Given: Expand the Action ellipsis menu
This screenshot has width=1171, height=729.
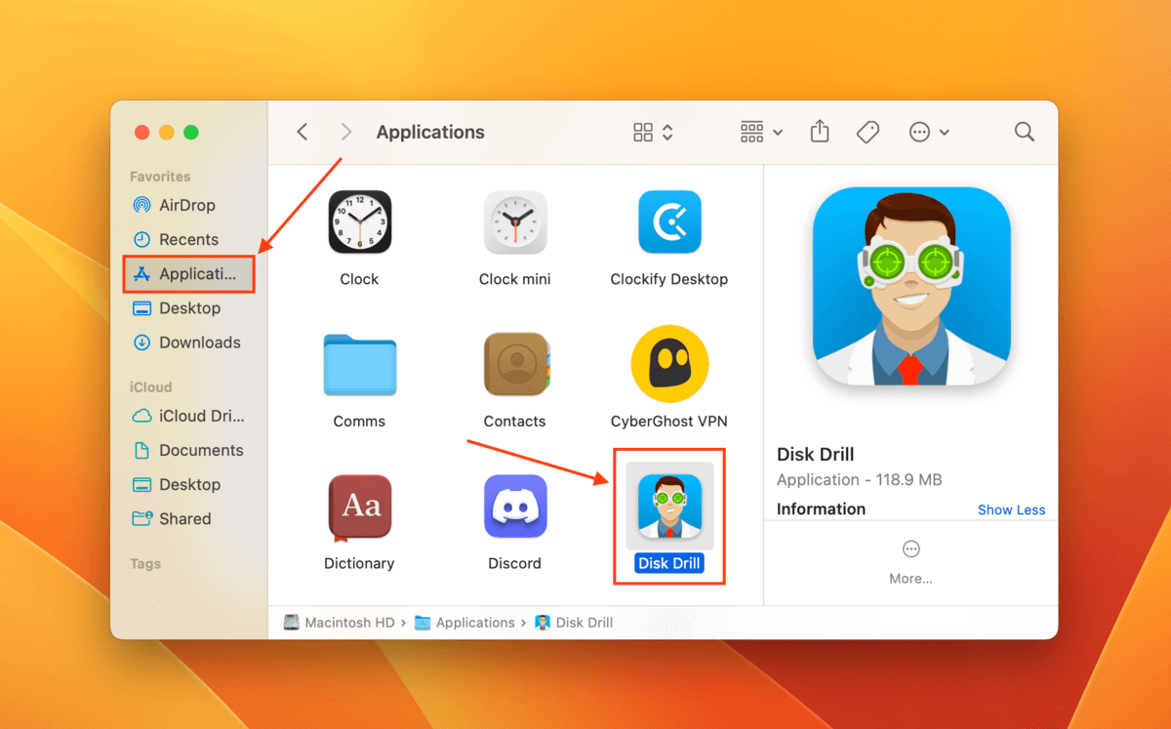Looking at the screenshot, I should pos(928,132).
